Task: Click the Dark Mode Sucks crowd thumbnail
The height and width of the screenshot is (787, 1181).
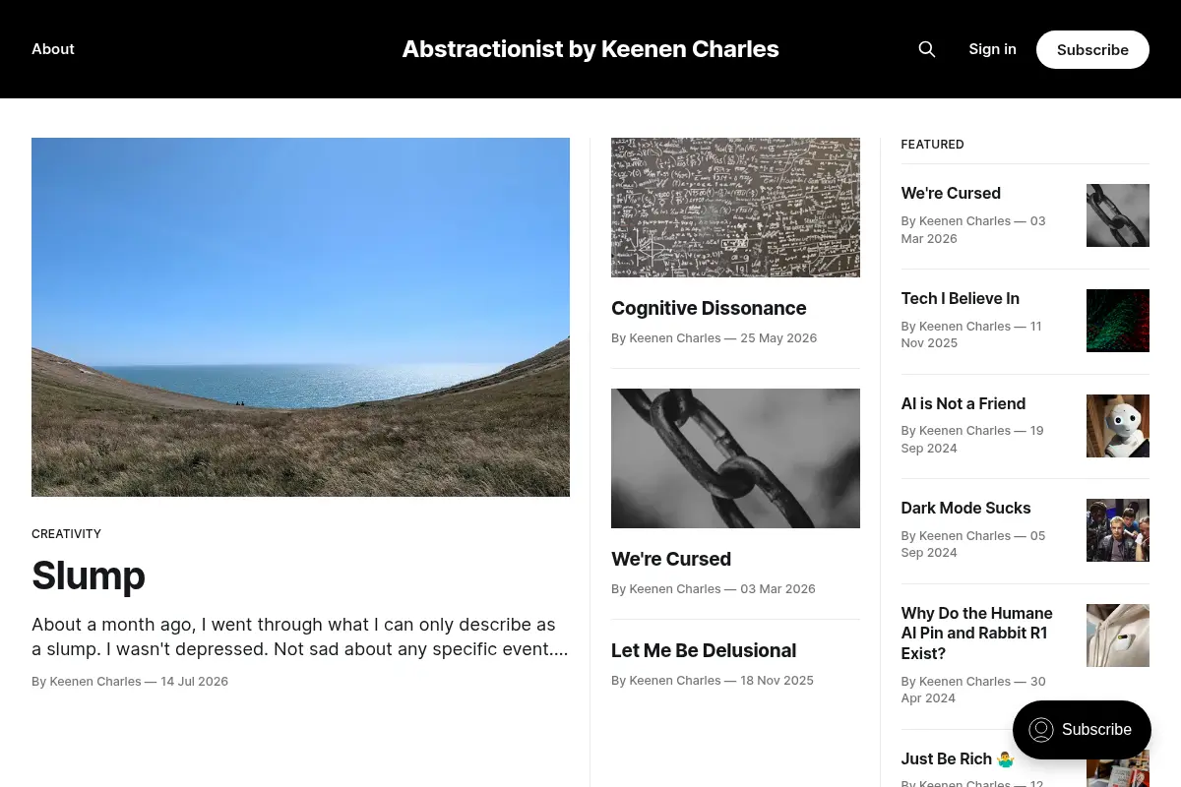Action: click(x=1118, y=530)
